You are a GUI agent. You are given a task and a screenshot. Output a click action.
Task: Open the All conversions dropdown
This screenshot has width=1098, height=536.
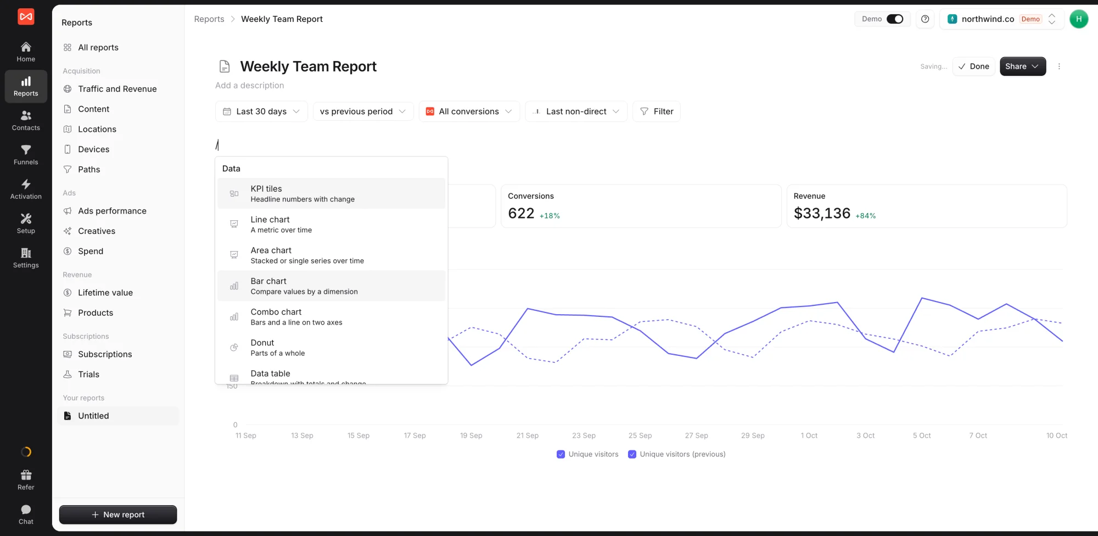click(469, 111)
